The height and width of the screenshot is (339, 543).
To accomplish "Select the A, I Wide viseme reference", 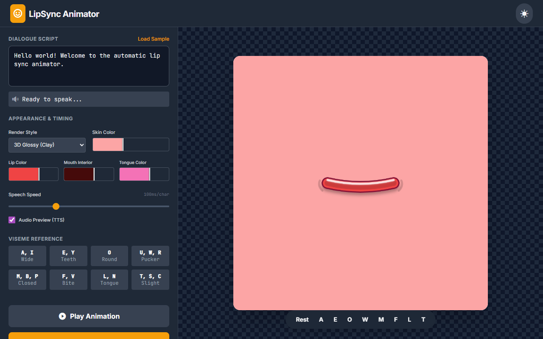I will coord(27,256).
